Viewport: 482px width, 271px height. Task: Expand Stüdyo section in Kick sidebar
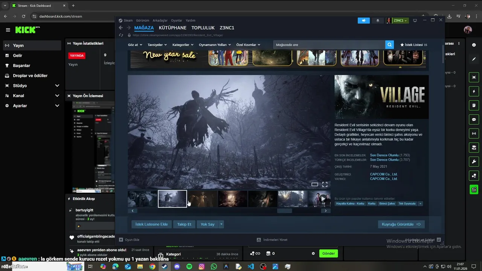click(x=57, y=86)
